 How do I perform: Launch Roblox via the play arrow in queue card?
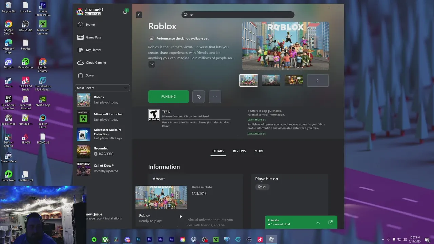click(181, 216)
